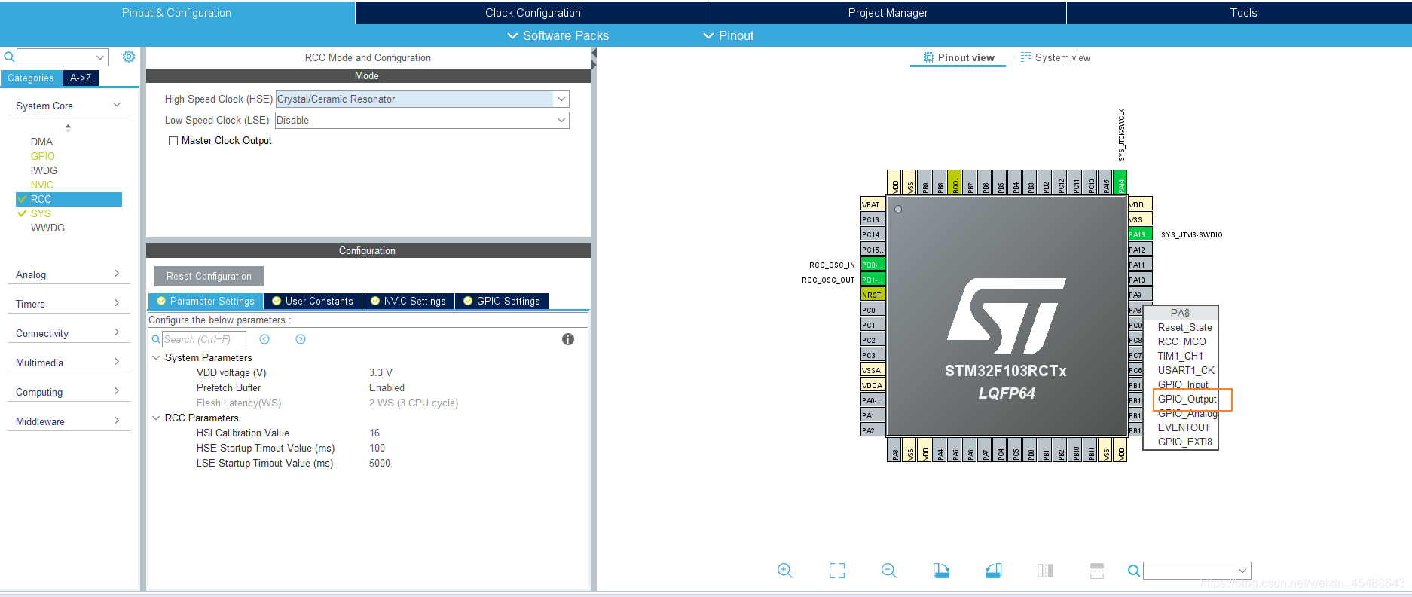
Task: Click the PA13 pin on chip
Action: 1140,234
